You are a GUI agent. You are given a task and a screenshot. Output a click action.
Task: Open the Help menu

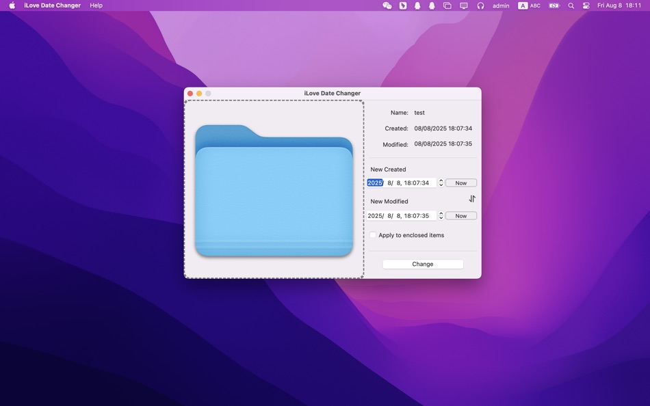pos(96,5)
